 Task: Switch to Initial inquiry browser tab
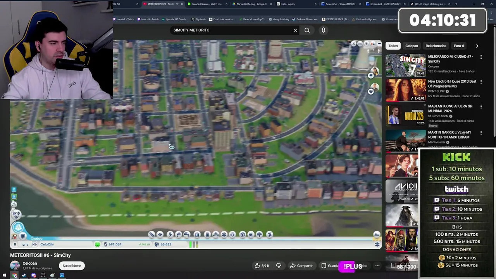coord(288,4)
